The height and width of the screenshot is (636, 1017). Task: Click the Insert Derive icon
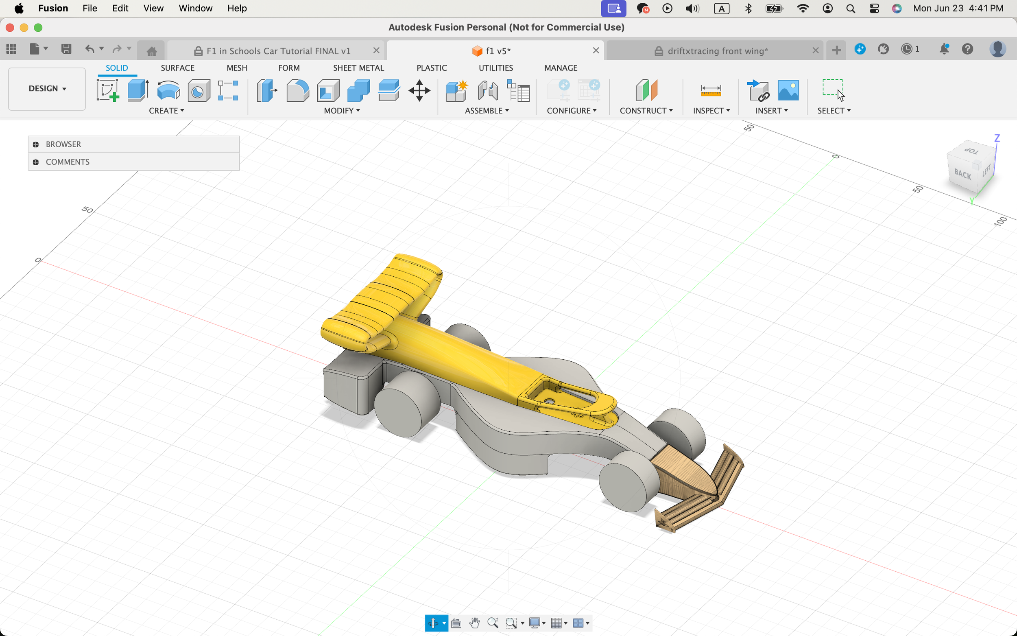pos(758,90)
